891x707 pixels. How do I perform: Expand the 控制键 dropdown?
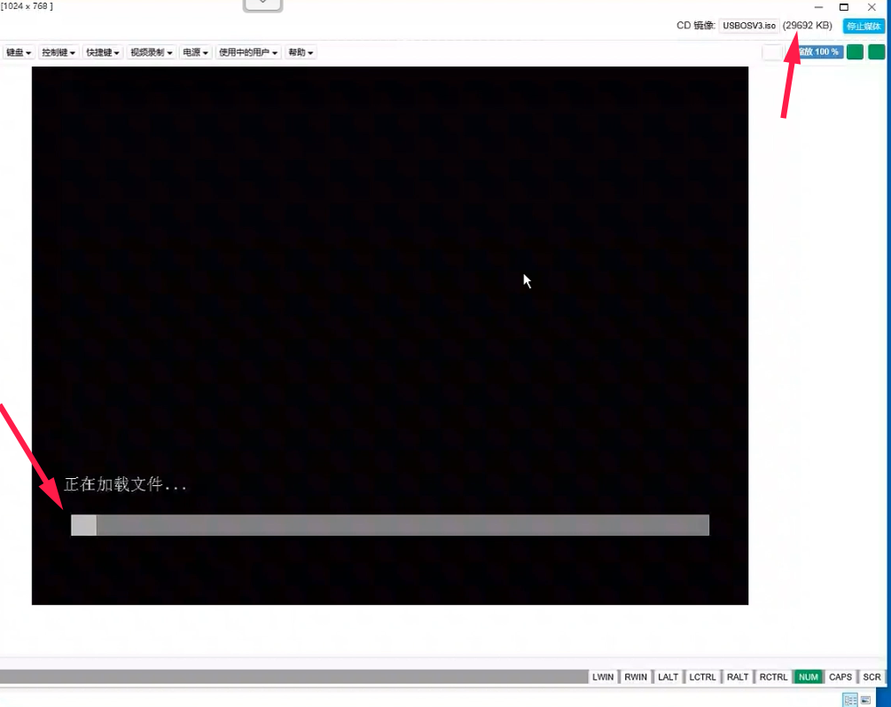[59, 52]
